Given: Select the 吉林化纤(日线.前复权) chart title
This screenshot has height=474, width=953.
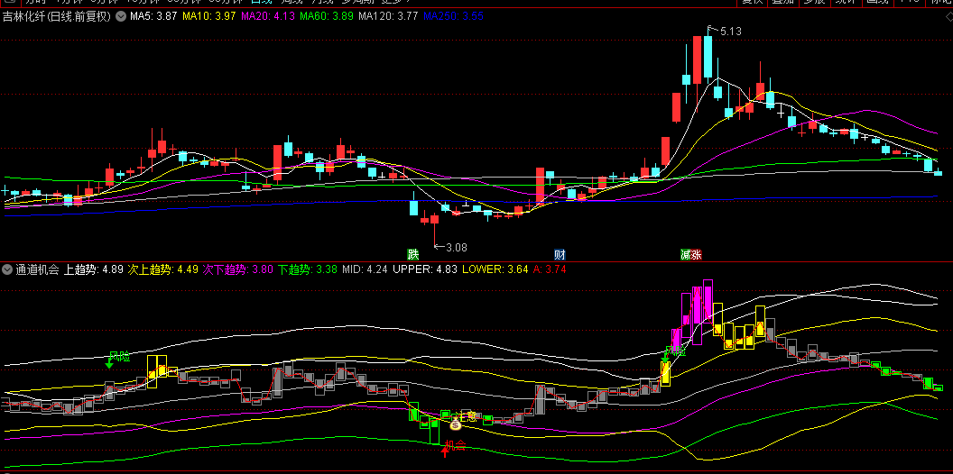Looking at the screenshot, I should point(58,16).
